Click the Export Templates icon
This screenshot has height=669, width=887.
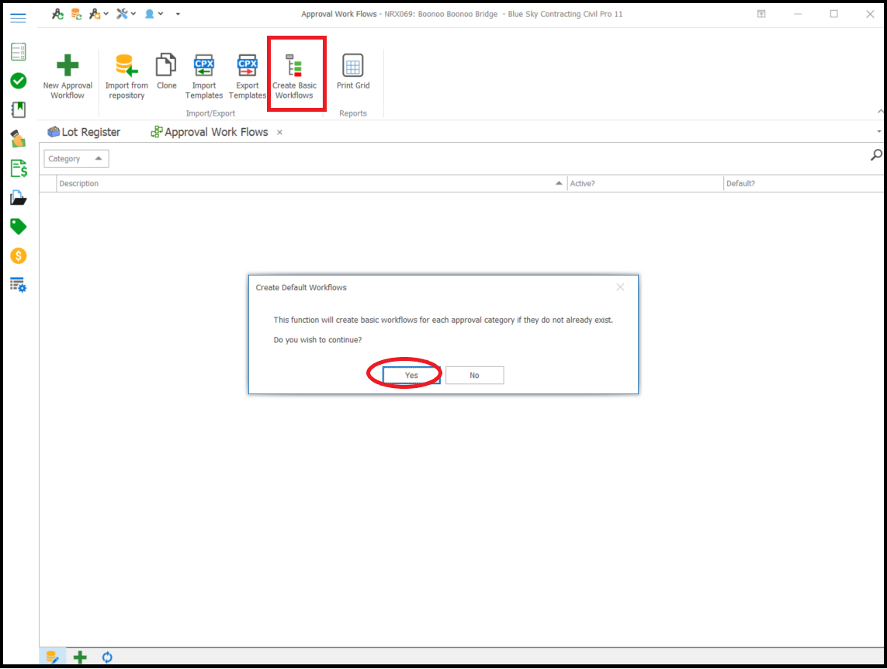coord(248,67)
